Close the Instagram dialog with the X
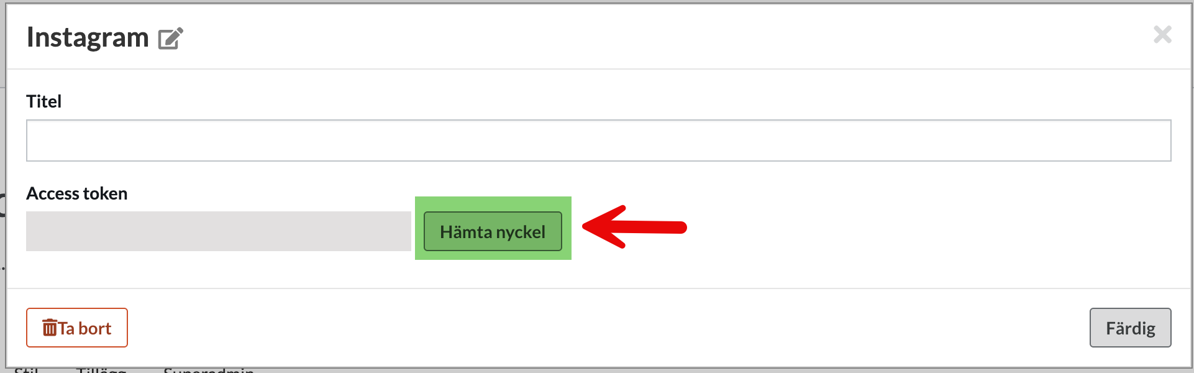The height and width of the screenshot is (373, 1194). [1162, 34]
